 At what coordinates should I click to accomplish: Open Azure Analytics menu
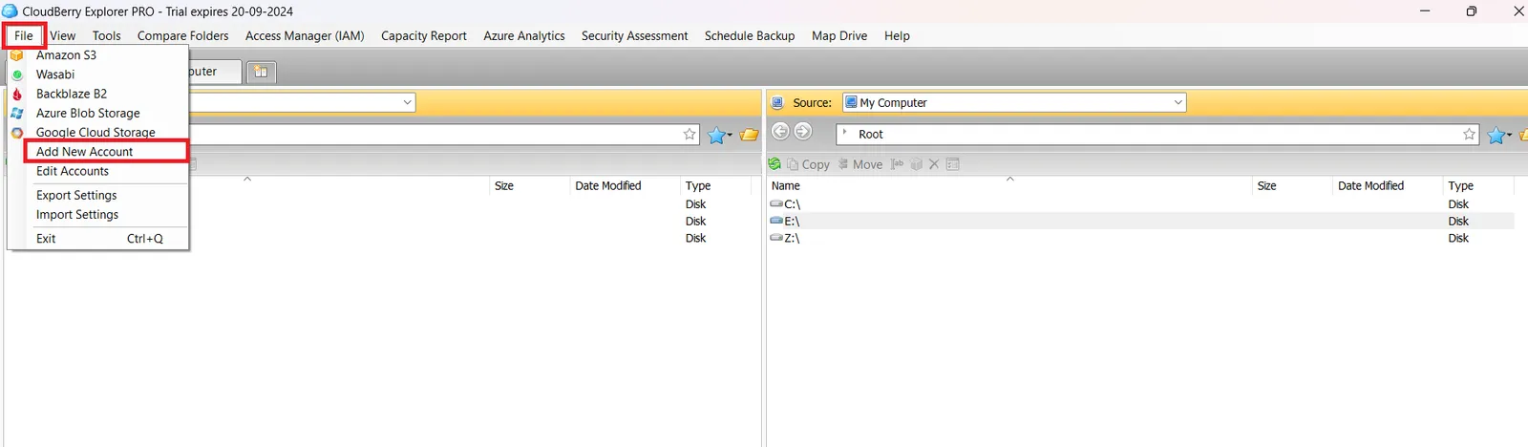[524, 35]
